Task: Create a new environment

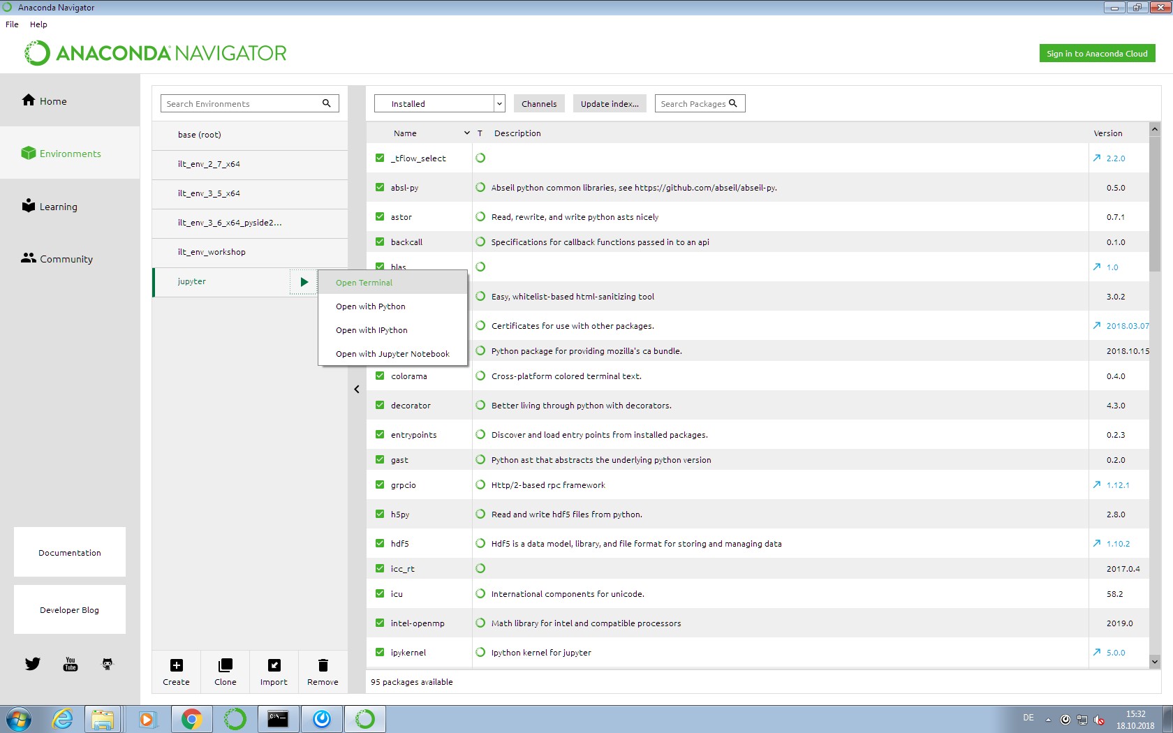Action: (x=176, y=672)
